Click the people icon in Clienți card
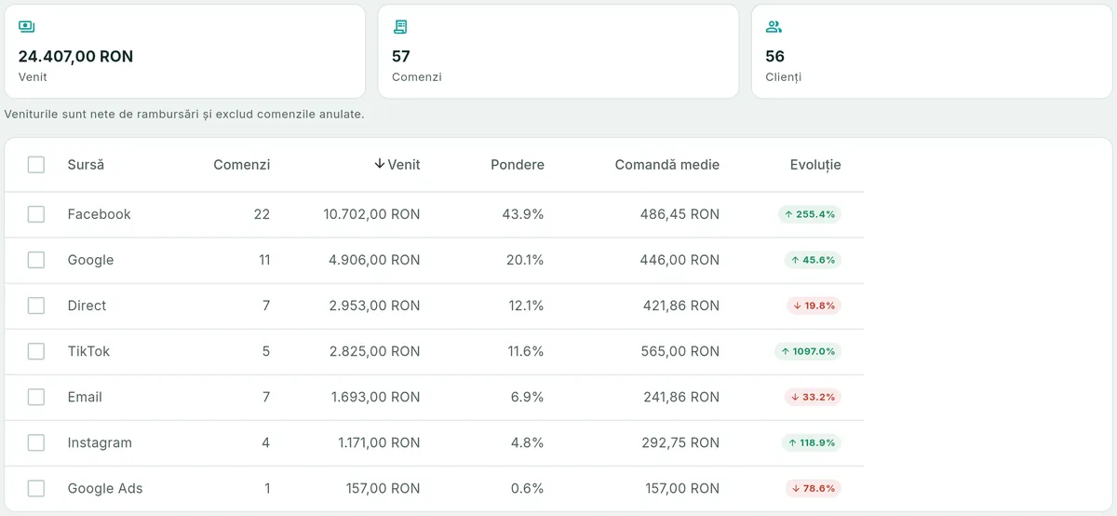This screenshot has width=1117, height=516. pyautogui.click(x=774, y=27)
